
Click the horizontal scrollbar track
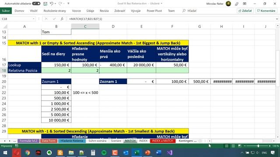[242, 141]
